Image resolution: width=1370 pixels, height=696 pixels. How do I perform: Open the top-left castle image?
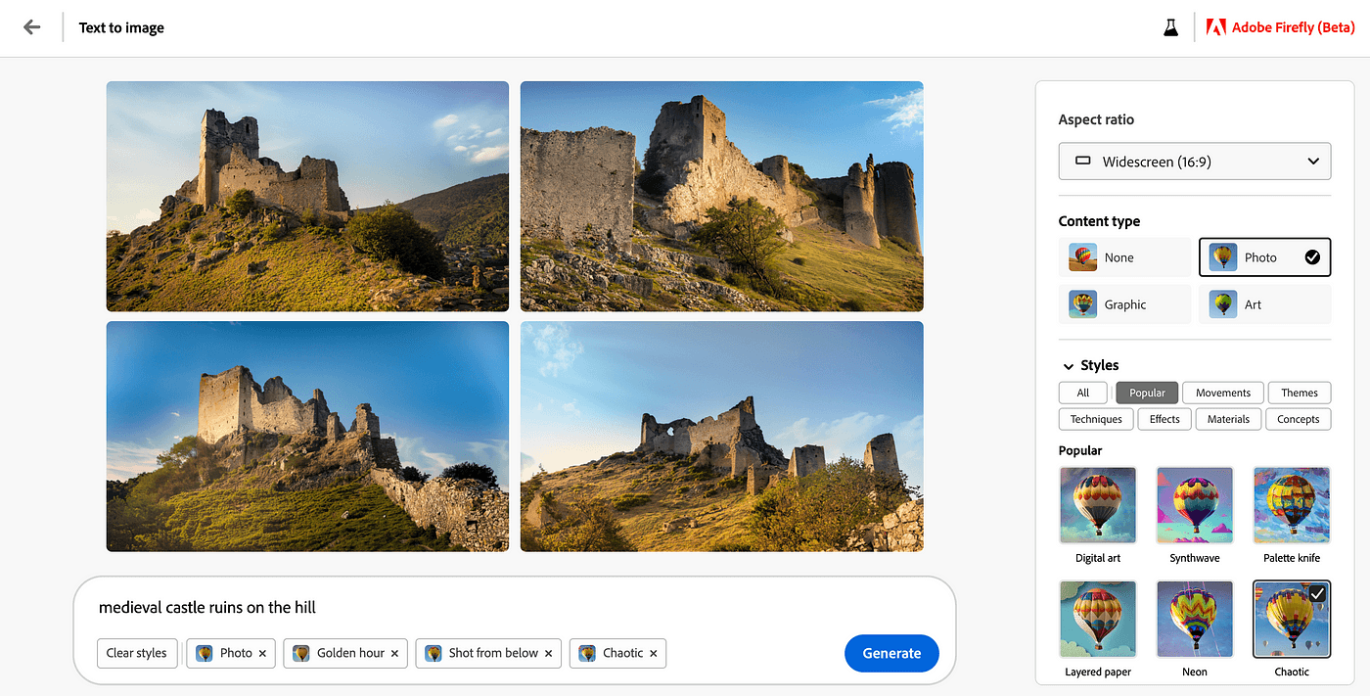point(307,196)
